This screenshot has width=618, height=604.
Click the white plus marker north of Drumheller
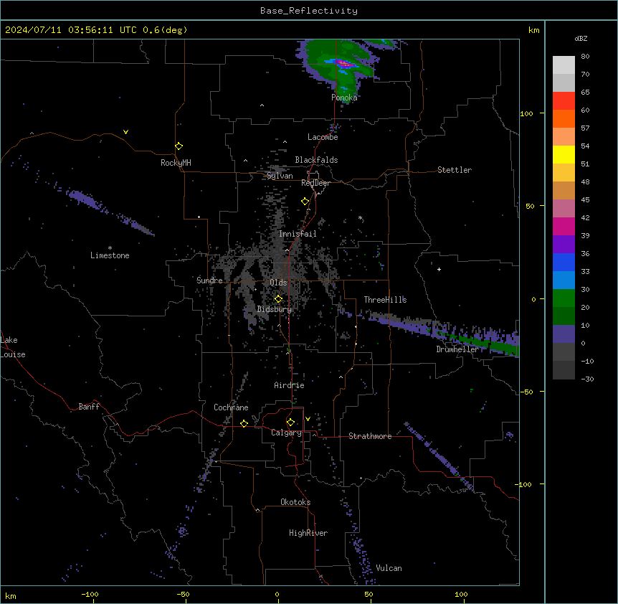pos(439,269)
